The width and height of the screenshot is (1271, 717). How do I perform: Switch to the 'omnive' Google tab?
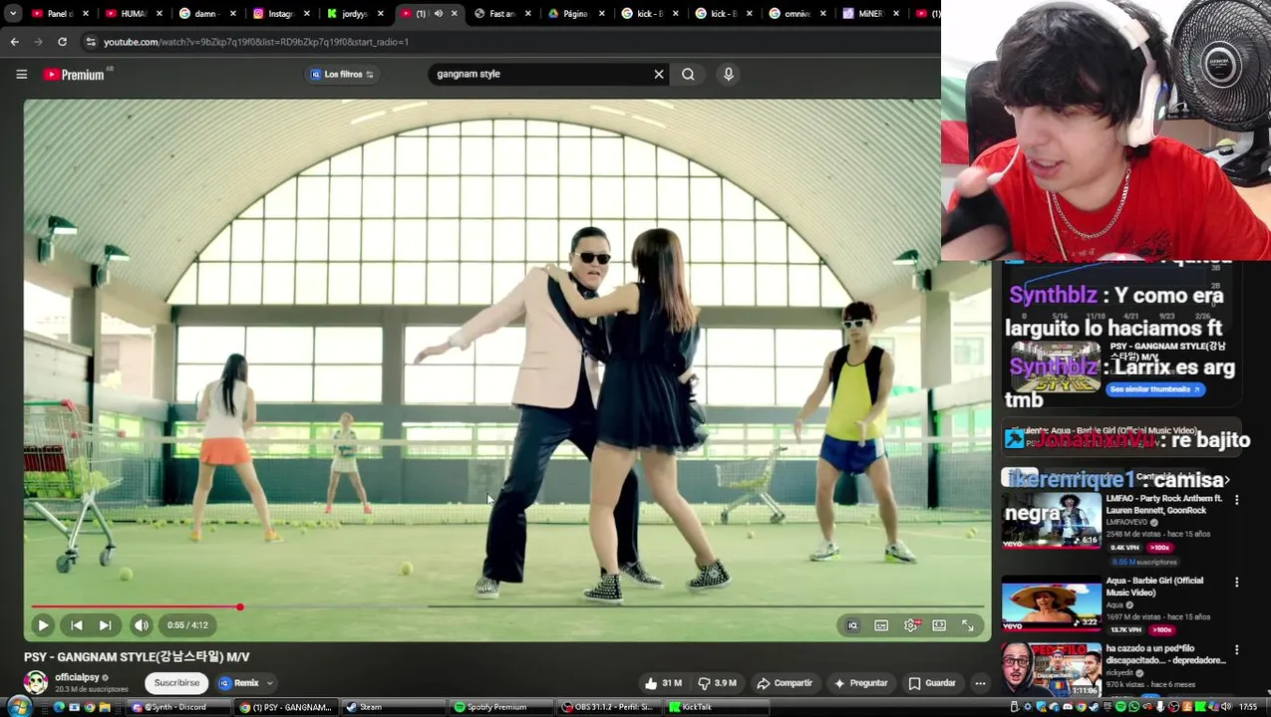(795, 14)
